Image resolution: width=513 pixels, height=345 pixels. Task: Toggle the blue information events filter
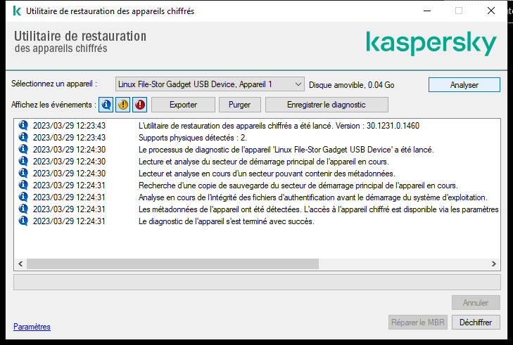pyautogui.click(x=106, y=105)
